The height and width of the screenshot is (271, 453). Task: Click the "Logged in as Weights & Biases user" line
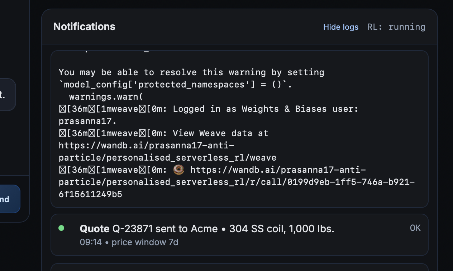point(265,109)
